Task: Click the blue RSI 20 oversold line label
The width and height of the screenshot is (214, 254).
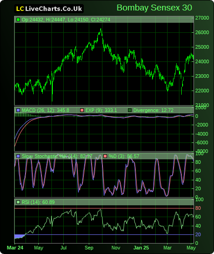Action: (x=198, y=234)
